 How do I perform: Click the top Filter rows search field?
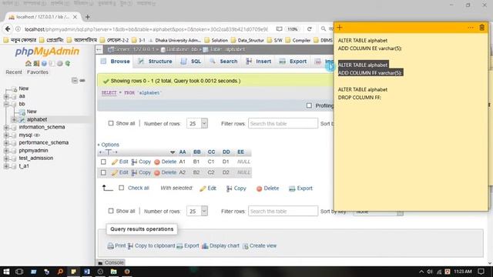pyautogui.click(x=283, y=123)
